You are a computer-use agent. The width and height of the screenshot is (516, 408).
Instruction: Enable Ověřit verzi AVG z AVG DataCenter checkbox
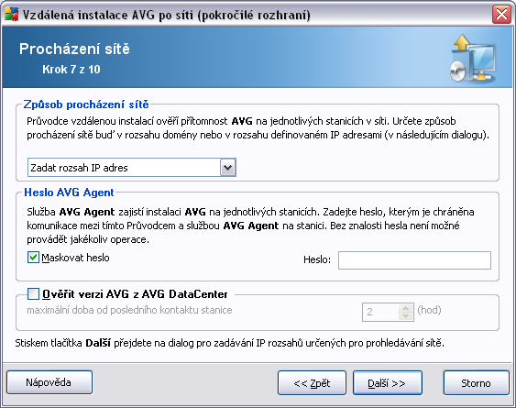[33, 293]
